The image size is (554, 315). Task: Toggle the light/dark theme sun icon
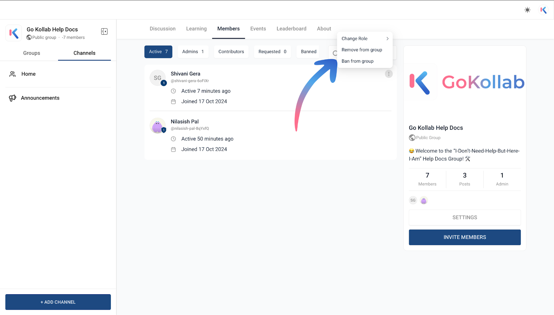click(x=527, y=10)
